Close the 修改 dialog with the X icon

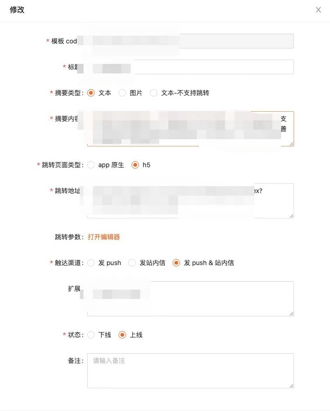(x=318, y=10)
